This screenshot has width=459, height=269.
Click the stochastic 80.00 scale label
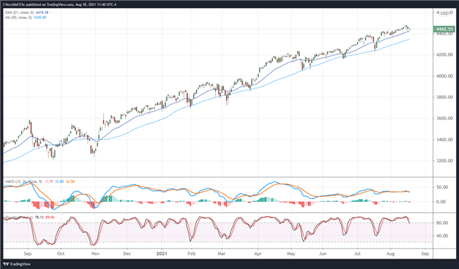click(x=443, y=223)
